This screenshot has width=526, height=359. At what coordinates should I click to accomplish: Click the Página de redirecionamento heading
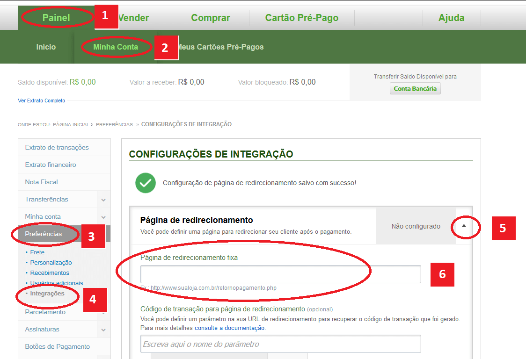coord(197,220)
